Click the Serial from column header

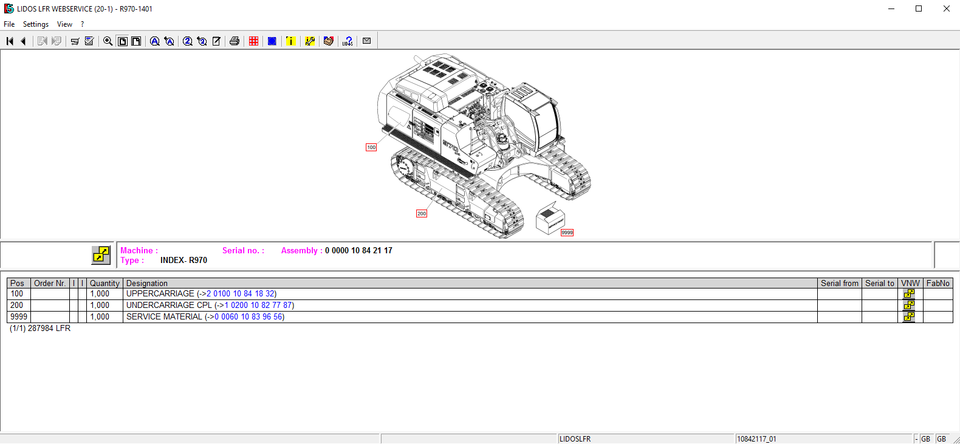(840, 283)
